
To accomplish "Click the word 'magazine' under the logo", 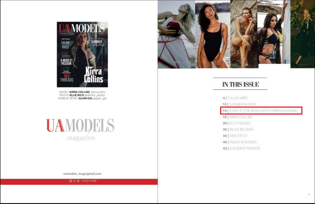I will (x=81, y=138).
